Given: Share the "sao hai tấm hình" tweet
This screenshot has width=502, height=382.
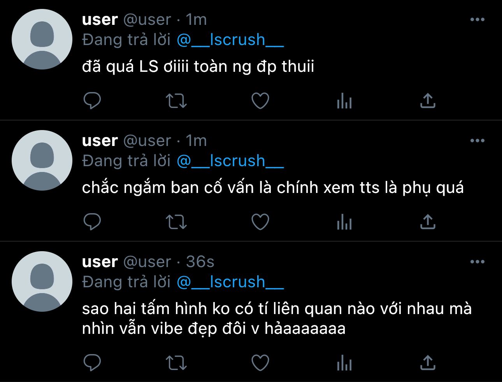Looking at the screenshot, I should pos(428,363).
